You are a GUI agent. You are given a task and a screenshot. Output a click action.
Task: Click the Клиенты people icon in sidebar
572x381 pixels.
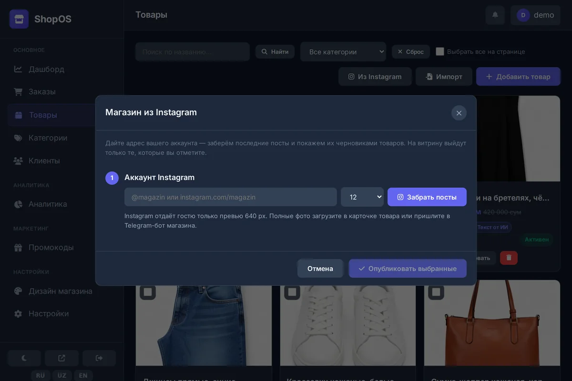pos(18,160)
